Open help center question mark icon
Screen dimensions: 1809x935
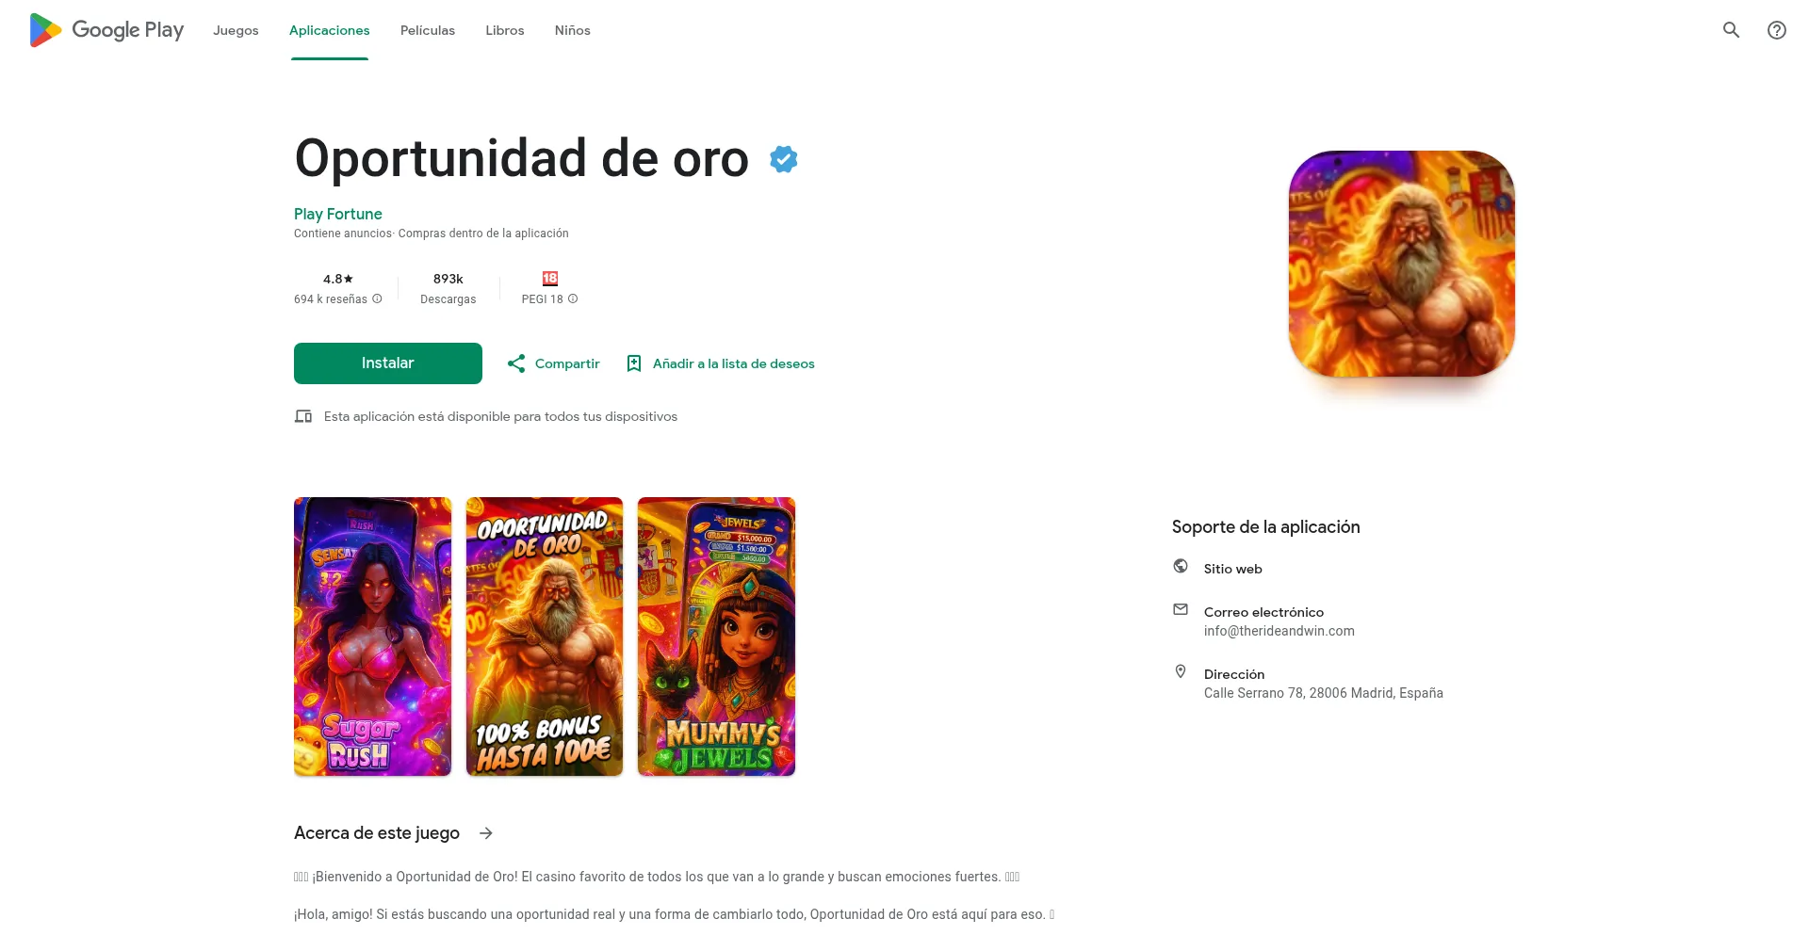tap(1777, 30)
